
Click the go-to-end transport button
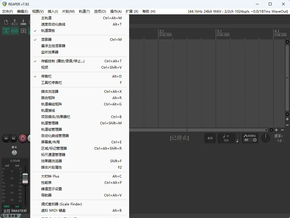coord(14,138)
